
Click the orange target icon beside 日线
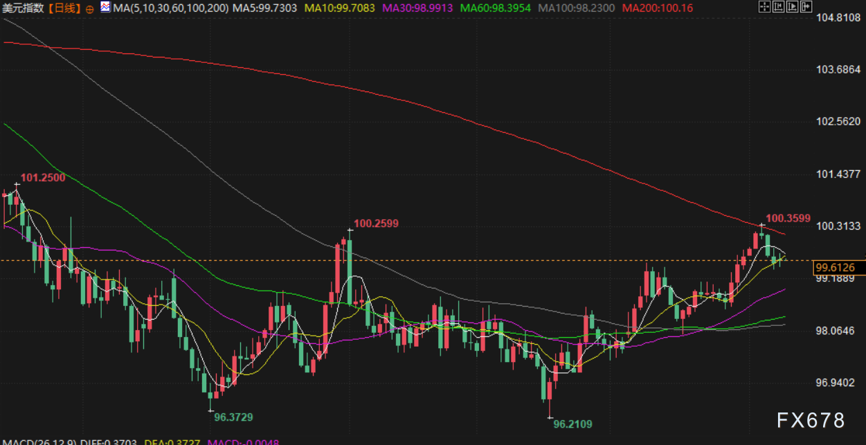(89, 9)
